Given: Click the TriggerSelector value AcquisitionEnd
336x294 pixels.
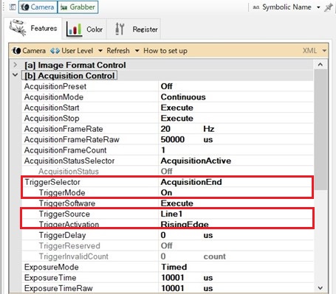Looking at the screenshot, I should [x=191, y=182].
